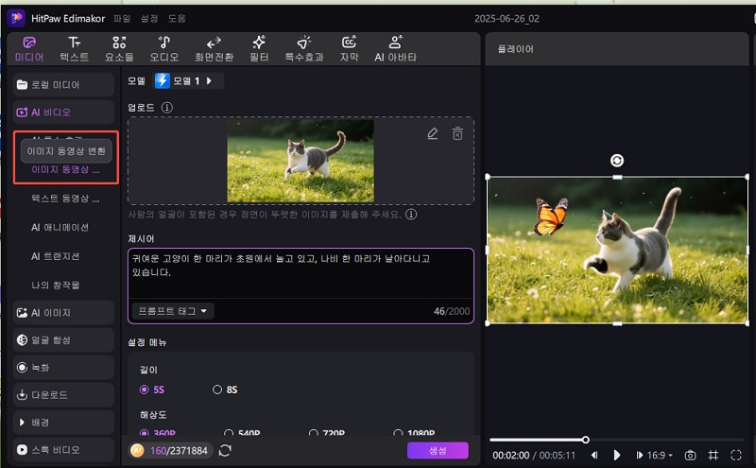Select 360P resolution
Screen dimensions: 756x468
(158, 432)
